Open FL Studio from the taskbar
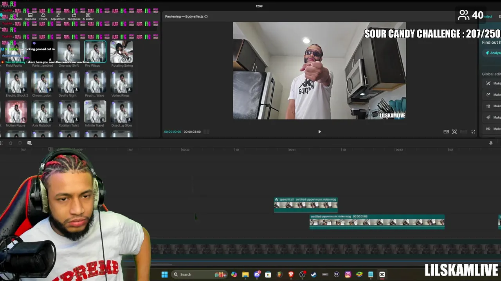 (x=279, y=274)
